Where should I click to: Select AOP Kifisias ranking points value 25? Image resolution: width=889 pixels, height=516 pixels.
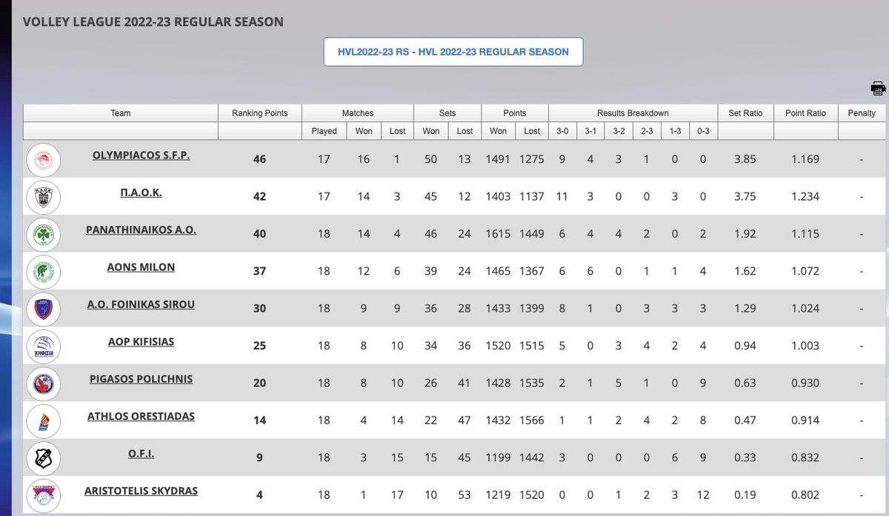[x=259, y=346]
